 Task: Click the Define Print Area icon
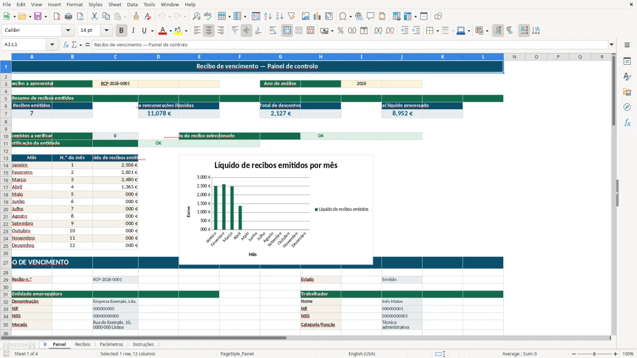coord(397,16)
